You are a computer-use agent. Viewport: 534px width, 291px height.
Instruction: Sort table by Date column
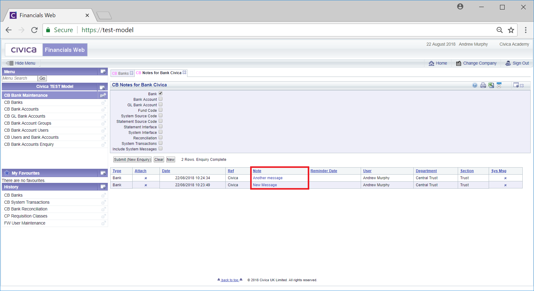pos(166,171)
